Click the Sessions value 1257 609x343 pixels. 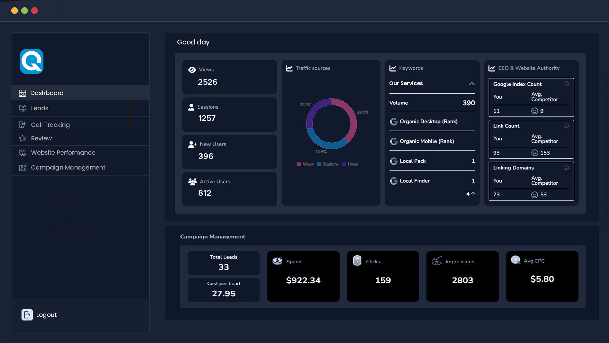click(207, 118)
